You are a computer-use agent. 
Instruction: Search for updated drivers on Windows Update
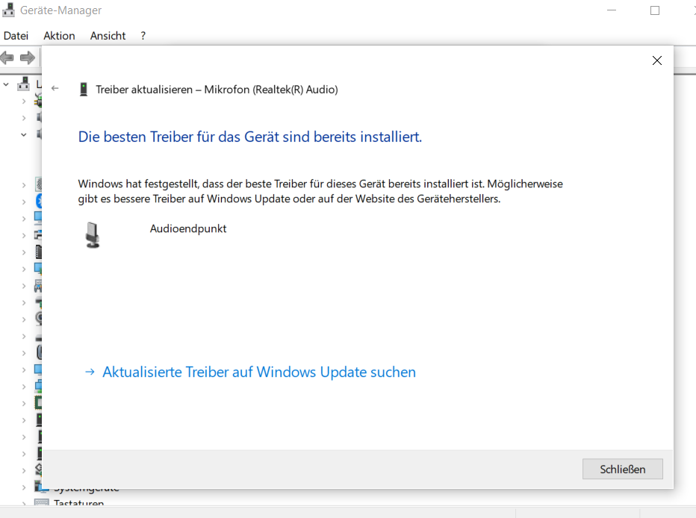(258, 372)
